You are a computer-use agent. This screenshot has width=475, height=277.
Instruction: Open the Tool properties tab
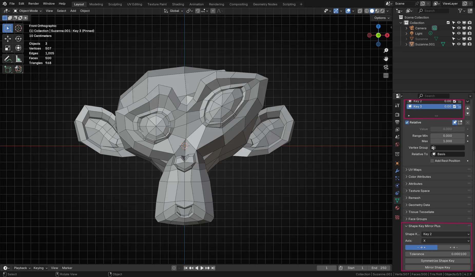coord(397,105)
